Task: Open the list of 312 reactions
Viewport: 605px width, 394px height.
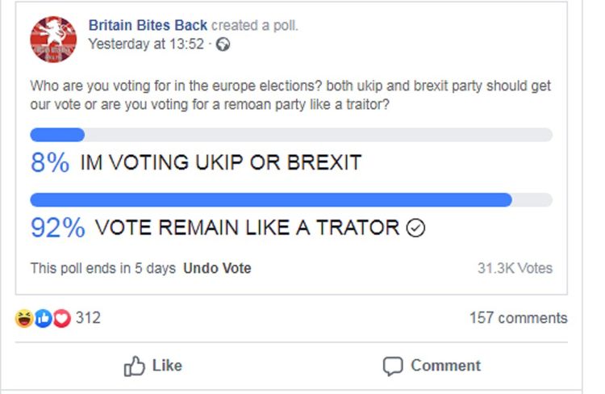Action: [88, 318]
